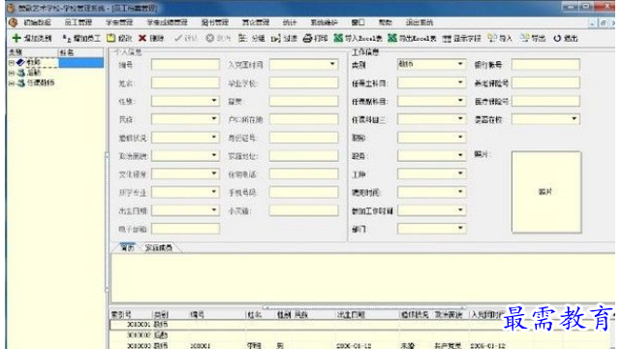621x349 pixels.
Task: Open the 民族 dropdown
Action: pyautogui.click(x=214, y=119)
